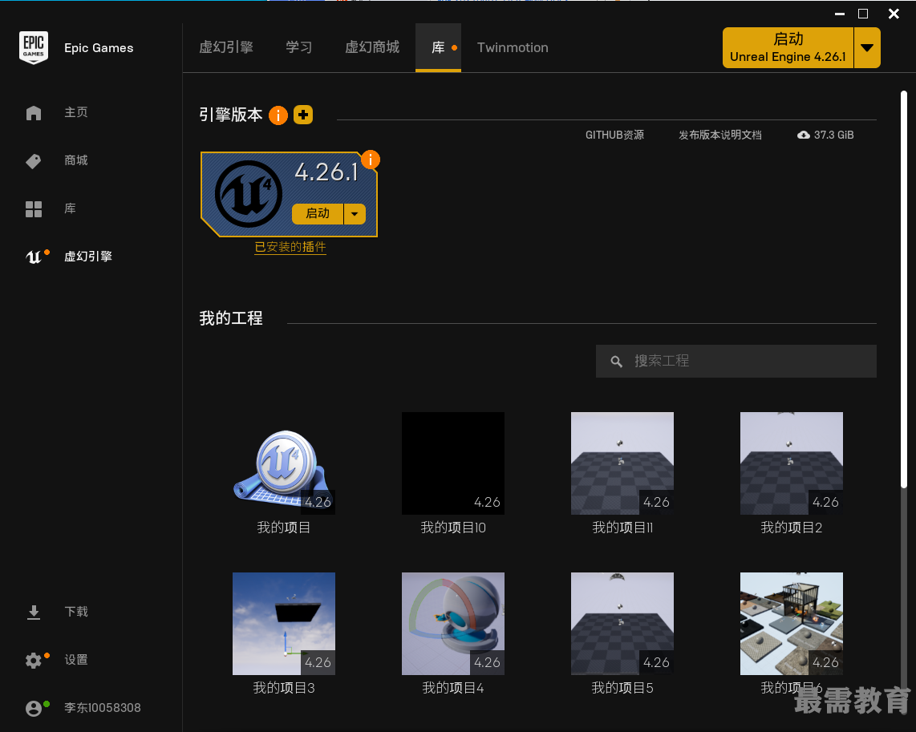Click the 商城 sidebar label

coord(76,160)
